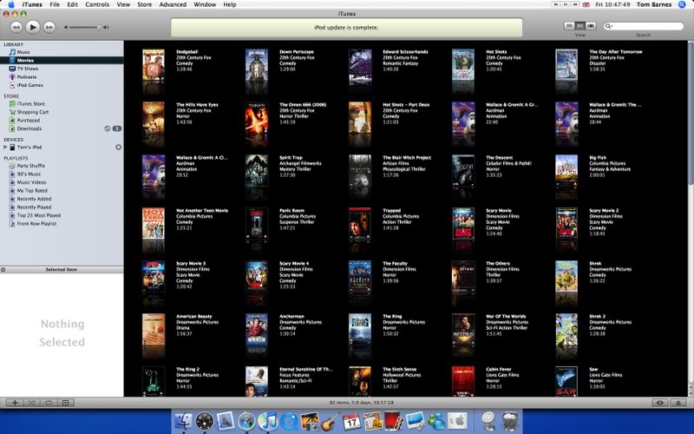The image size is (694, 434).
Task: Collapse the Selected Item artwork panel
Action: (x=3, y=269)
